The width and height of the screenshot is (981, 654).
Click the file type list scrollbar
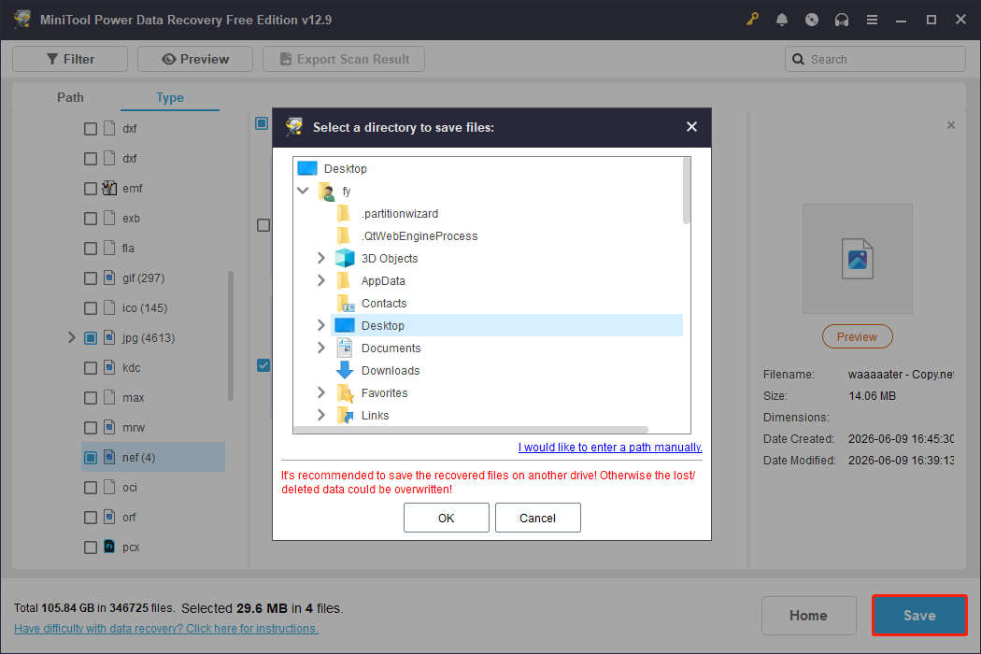[x=230, y=335]
